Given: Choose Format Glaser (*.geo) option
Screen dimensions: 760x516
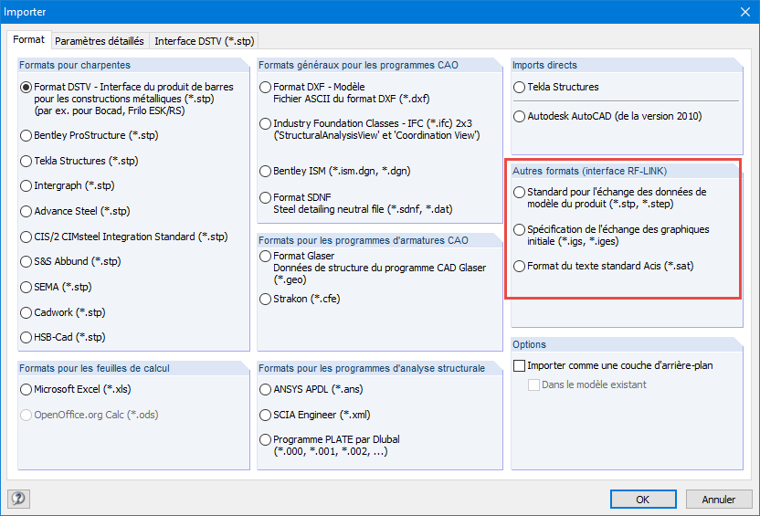Looking at the screenshot, I should pos(266,257).
